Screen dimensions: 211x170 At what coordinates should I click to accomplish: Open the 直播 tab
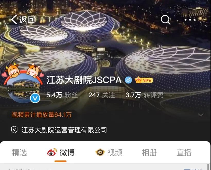(x=184, y=152)
